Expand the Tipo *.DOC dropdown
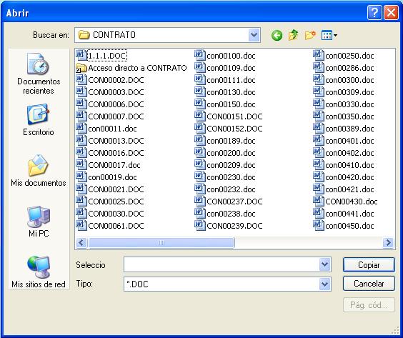This screenshot has height=338, width=403. pyautogui.click(x=324, y=284)
